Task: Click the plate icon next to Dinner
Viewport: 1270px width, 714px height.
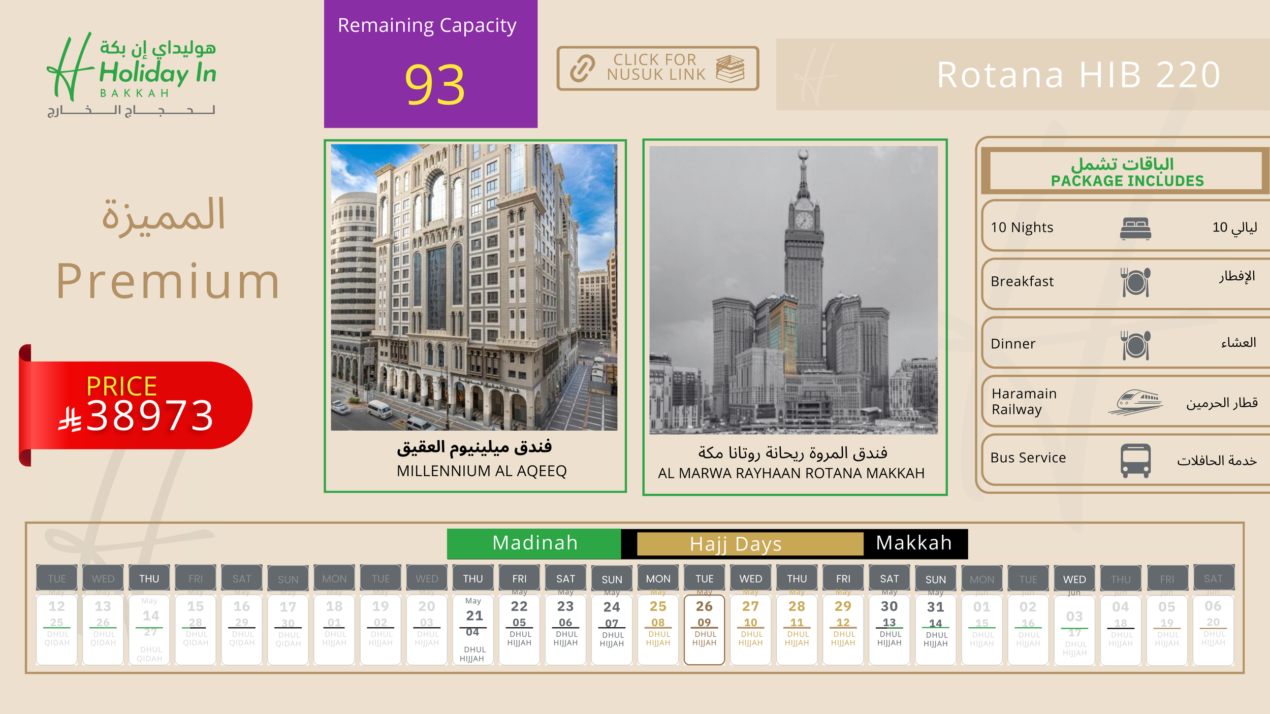Action: point(1135,345)
